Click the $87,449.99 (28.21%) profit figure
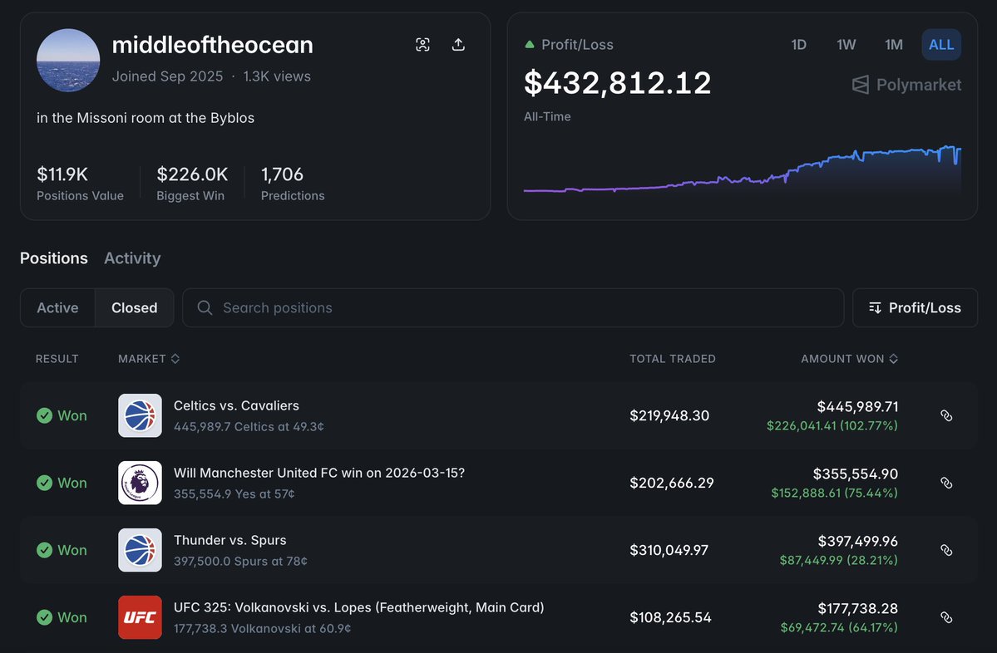 coord(839,560)
